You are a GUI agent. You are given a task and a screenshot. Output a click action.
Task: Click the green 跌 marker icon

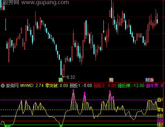coord(60,80)
